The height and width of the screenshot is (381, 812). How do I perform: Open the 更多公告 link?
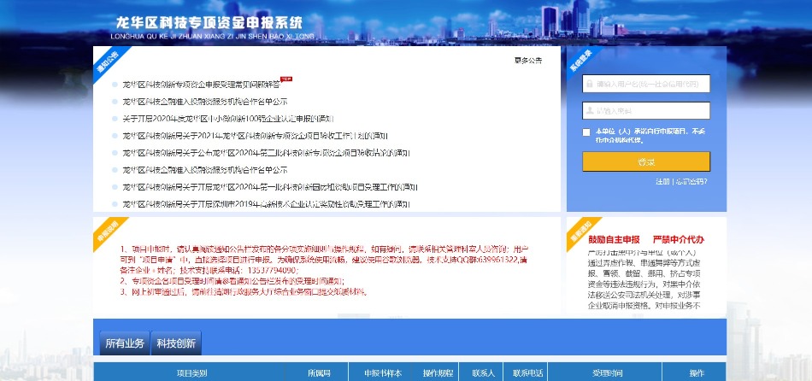(x=527, y=61)
